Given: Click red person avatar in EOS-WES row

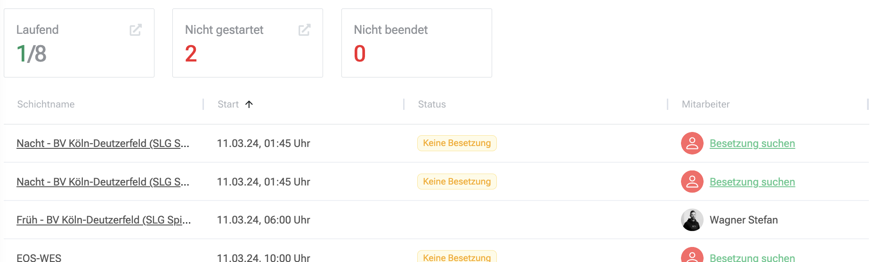Looking at the screenshot, I should point(692,255).
